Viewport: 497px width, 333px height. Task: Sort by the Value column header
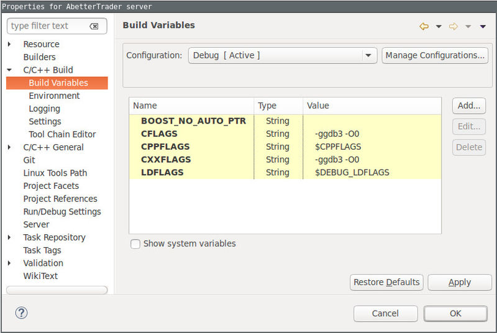tap(372, 106)
